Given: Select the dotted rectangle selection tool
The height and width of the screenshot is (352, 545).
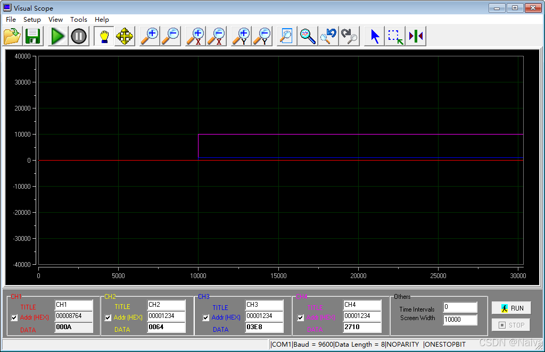Looking at the screenshot, I should coord(395,36).
